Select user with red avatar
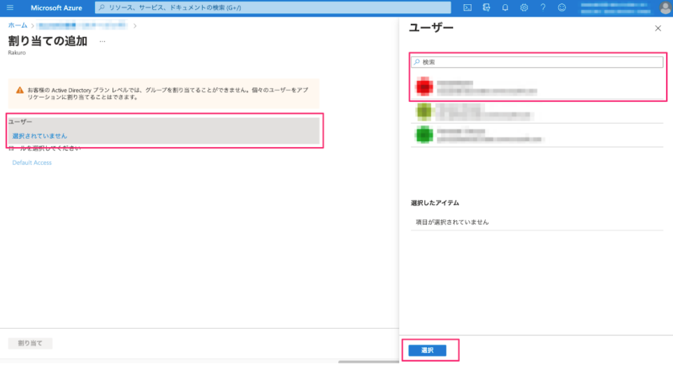Image resolution: width=673 pixels, height=367 pixels. (537, 87)
